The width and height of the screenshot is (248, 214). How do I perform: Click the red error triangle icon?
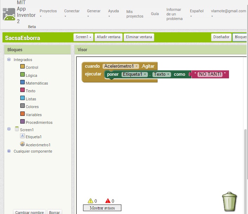click(x=108, y=201)
